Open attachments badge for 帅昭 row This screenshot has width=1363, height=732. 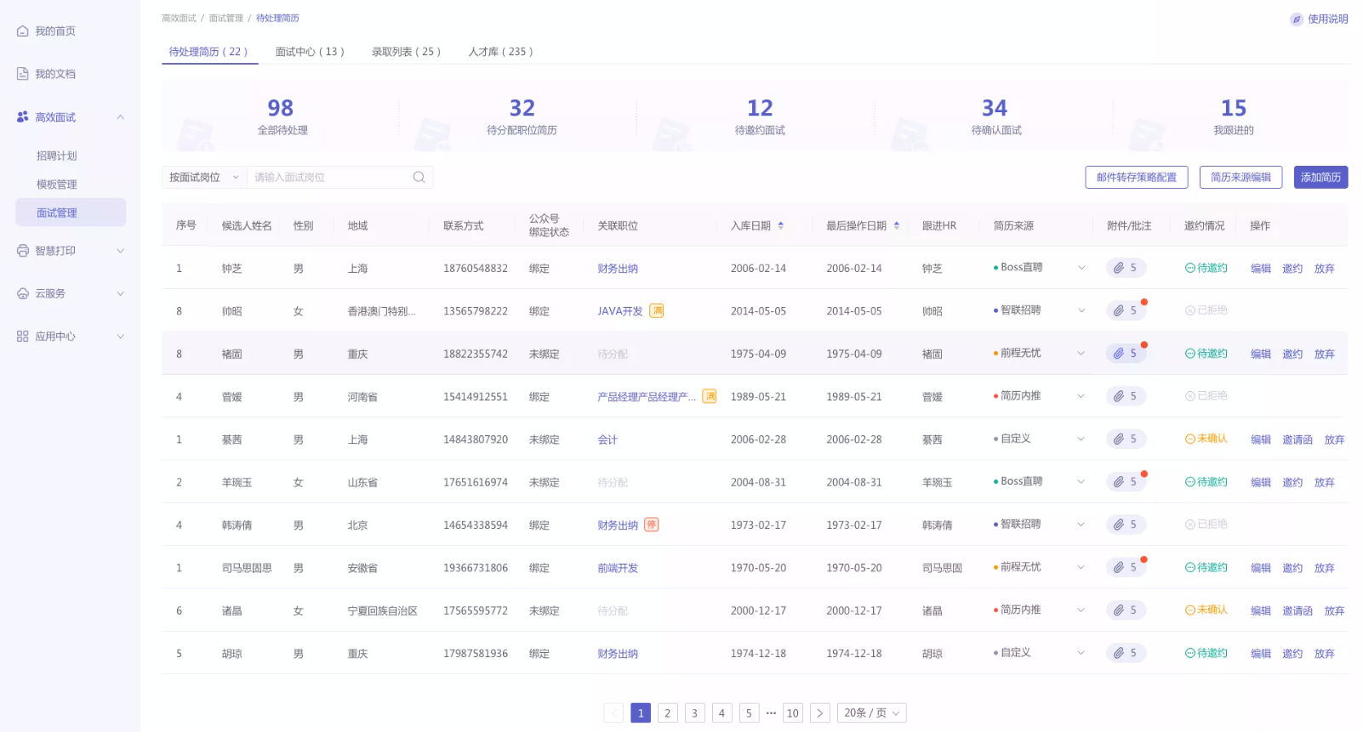[x=1126, y=310]
